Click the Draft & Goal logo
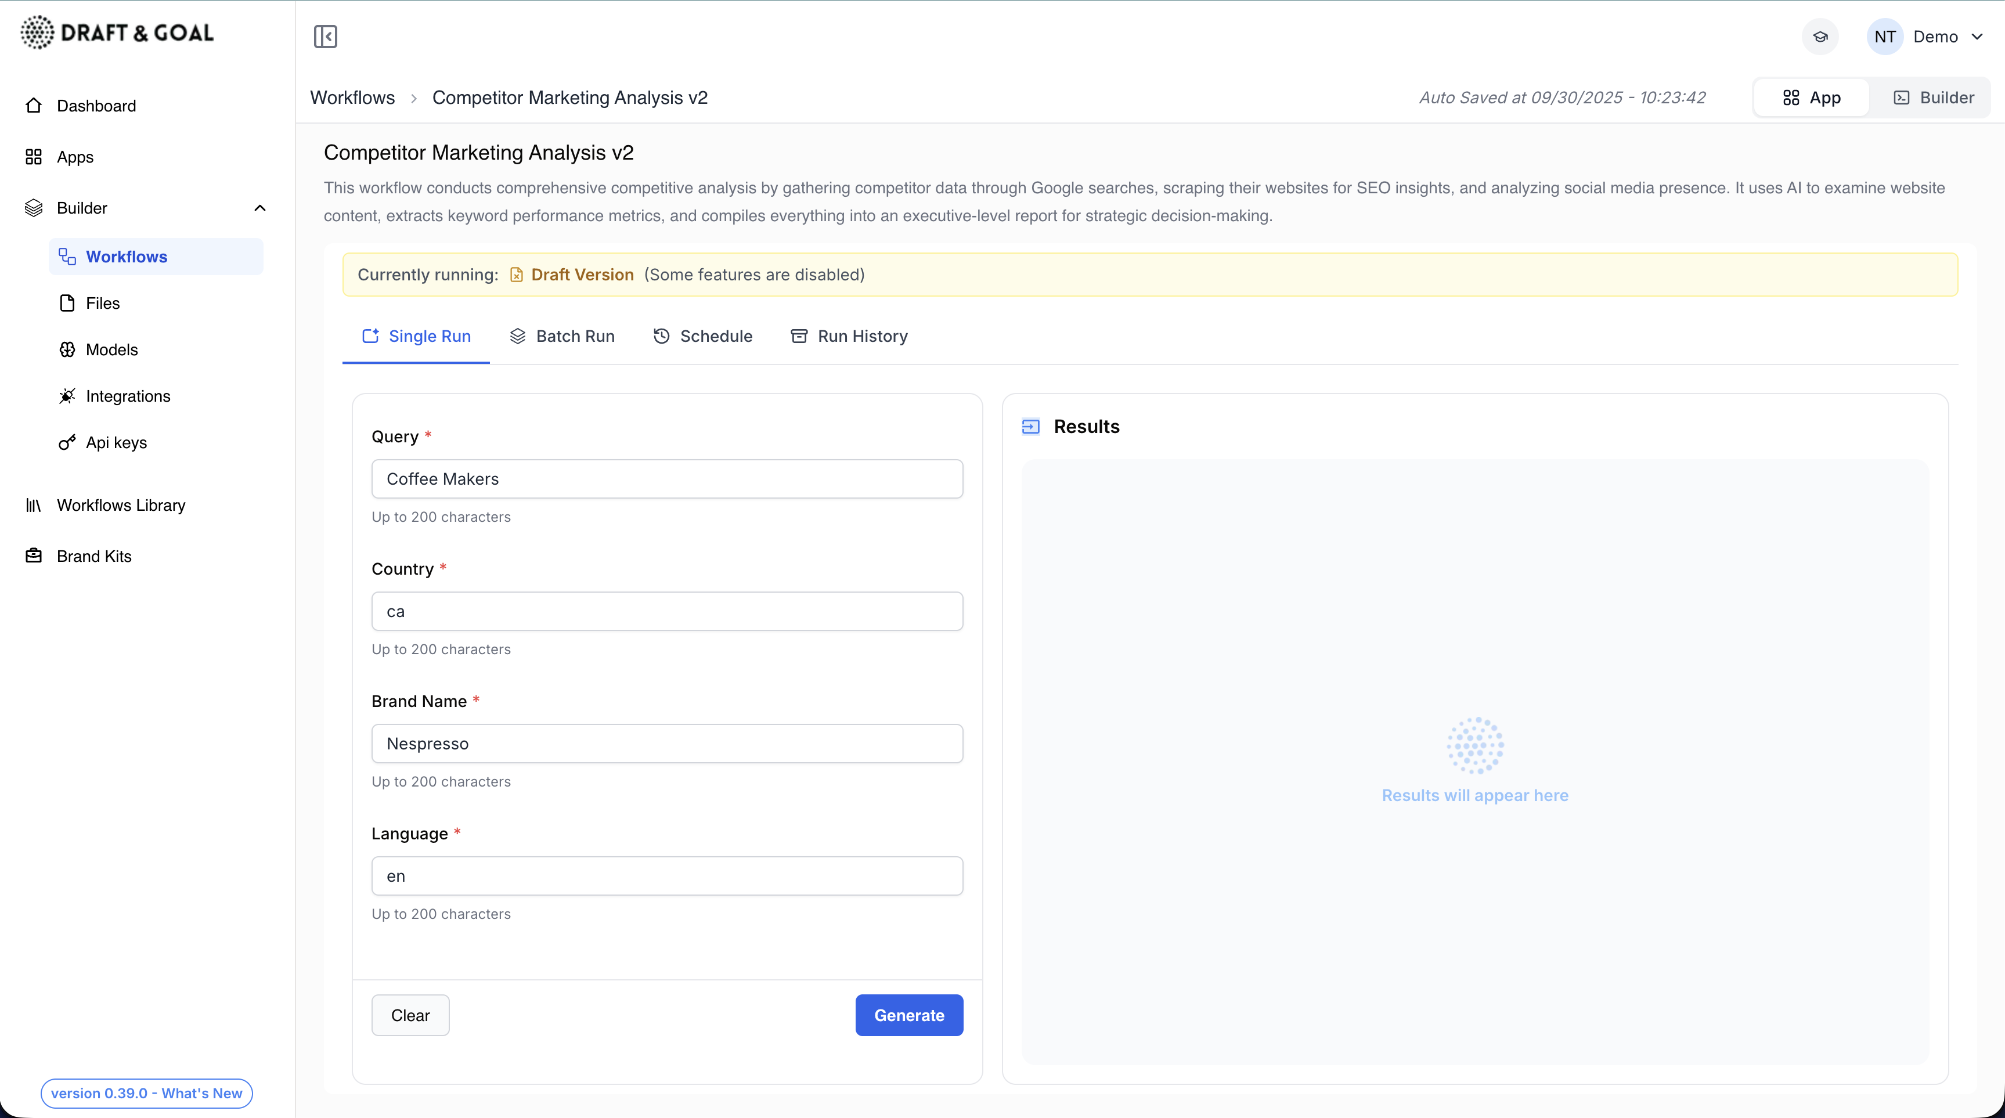Image resolution: width=2005 pixels, height=1118 pixels. 117,33
